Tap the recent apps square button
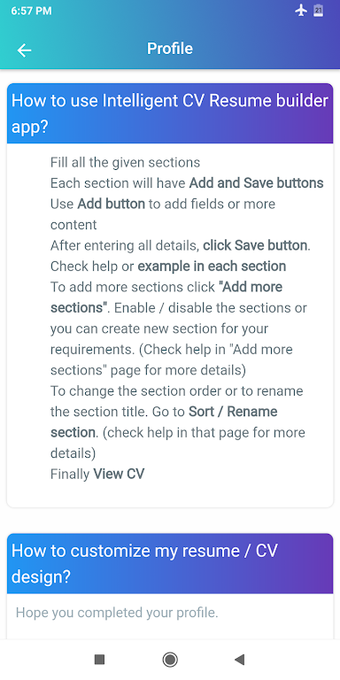The width and height of the screenshot is (340, 680). (x=100, y=660)
